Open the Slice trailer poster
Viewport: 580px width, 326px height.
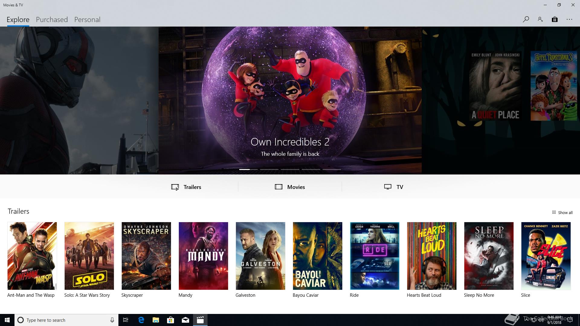[546, 256]
